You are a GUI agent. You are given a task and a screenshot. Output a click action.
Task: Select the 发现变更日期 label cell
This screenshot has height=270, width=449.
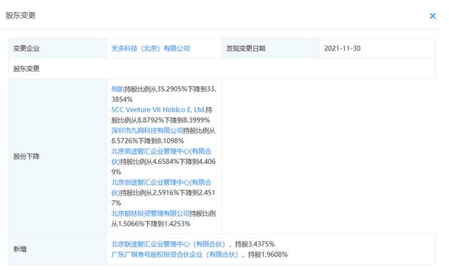(x=270, y=48)
